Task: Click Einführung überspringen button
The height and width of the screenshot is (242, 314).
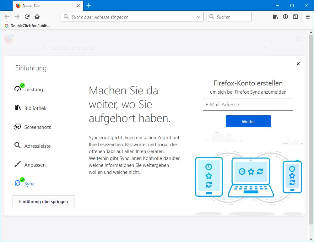Action: pyautogui.click(x=43, y=201)
